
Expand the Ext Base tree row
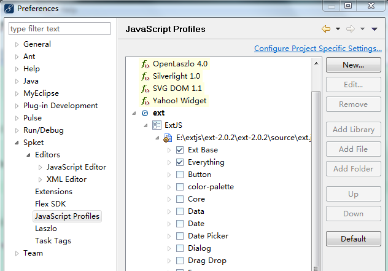click(169, 150)
